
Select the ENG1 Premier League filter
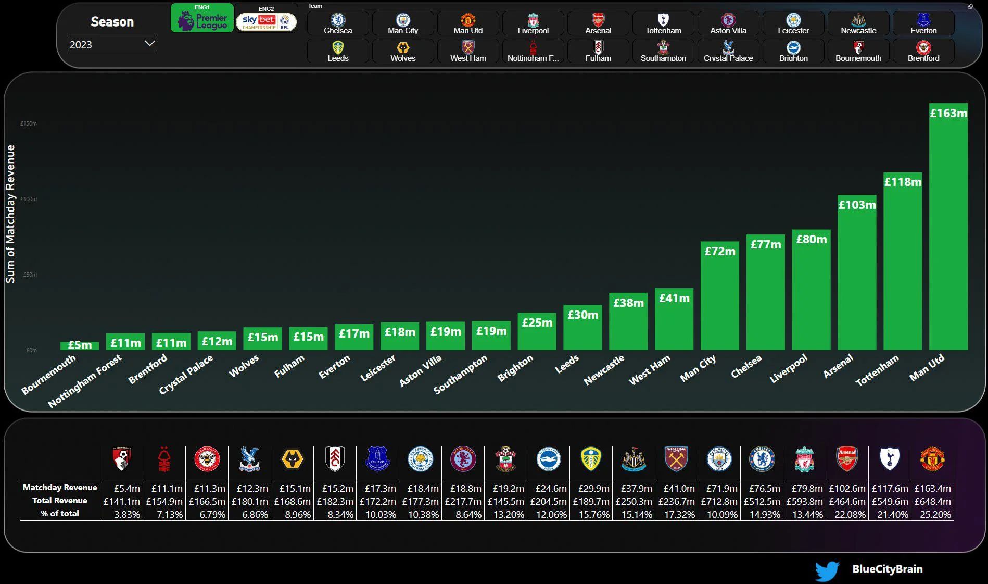tap(202, 18)
